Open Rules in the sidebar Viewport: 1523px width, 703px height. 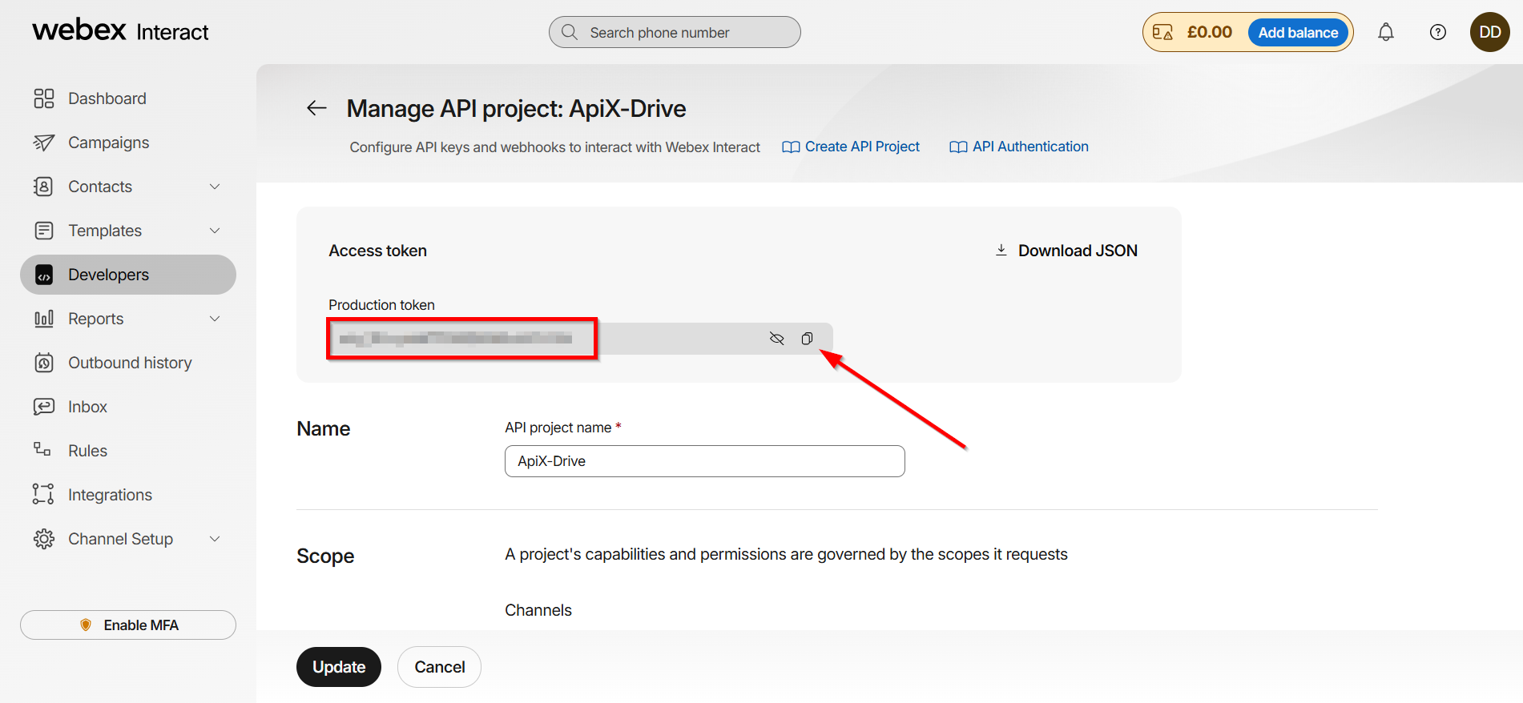tap(128, 451)
